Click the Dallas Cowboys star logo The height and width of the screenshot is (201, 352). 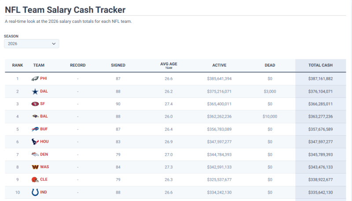click(x=35, y=91)
